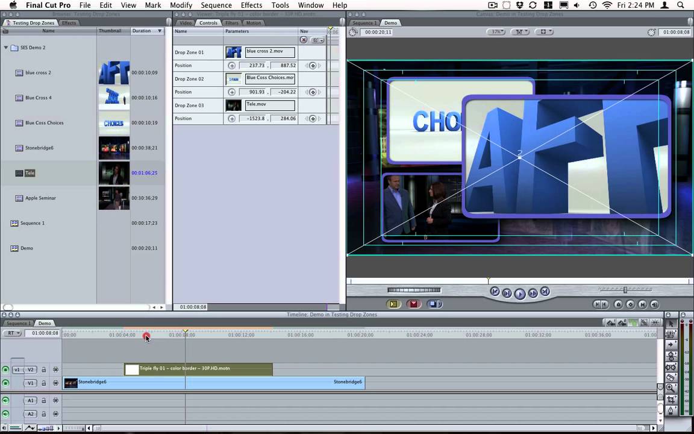Click the Drop Zone 02 position crosshair button
This screenshot has height=434, width=694.
231,92
